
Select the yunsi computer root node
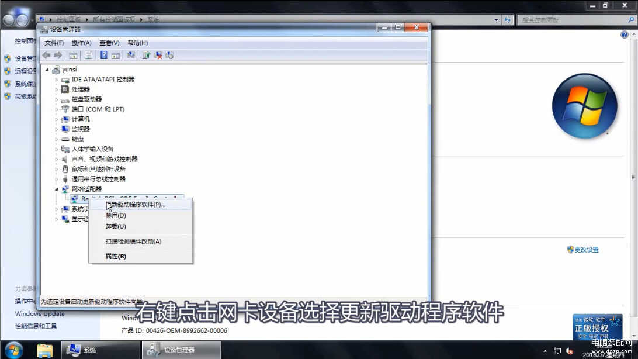pos(69,70)
